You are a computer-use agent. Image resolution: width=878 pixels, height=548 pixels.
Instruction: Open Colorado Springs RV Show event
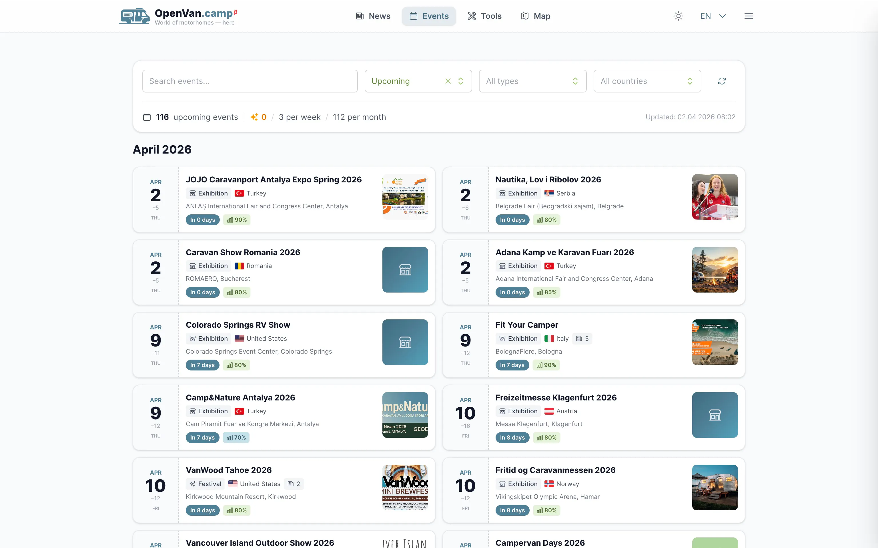point(238,325)
